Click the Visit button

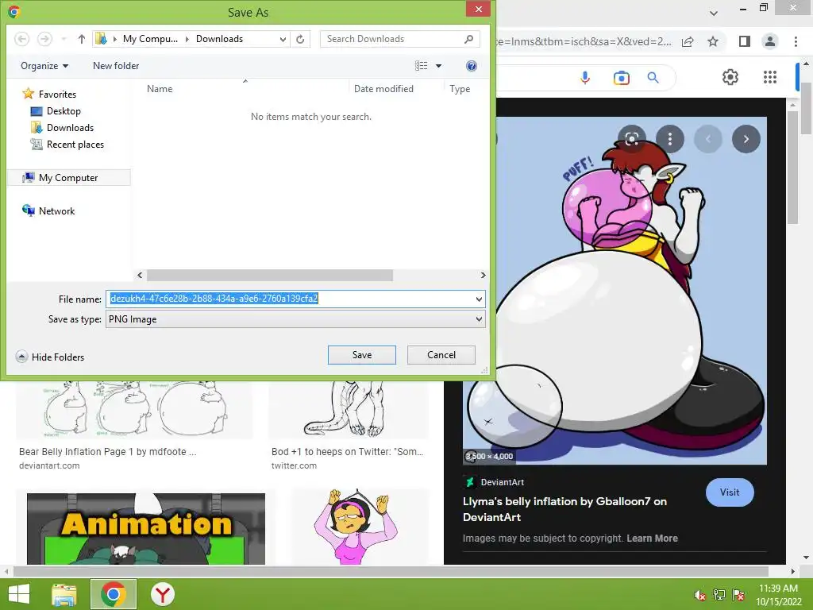[x=730, y=492]
